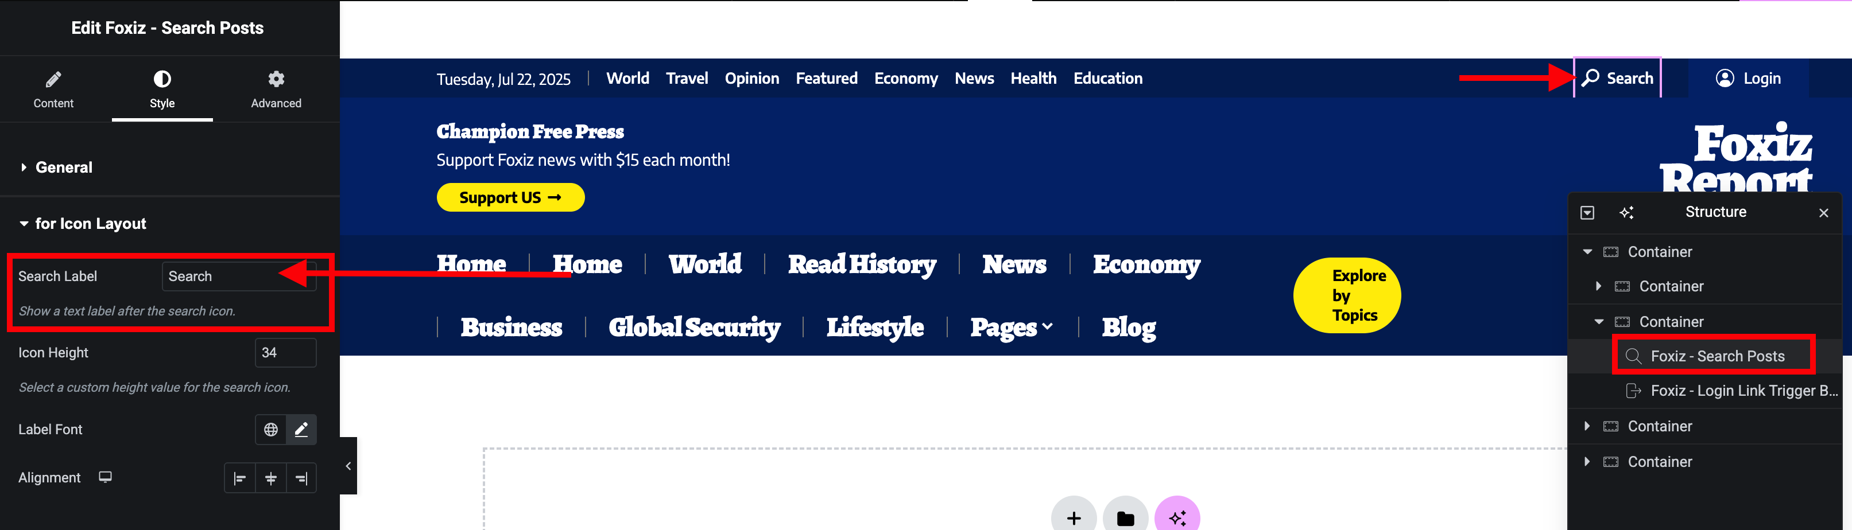1852x530 pixels.
Task: Switch to the Style tab
Action: coord(162,90)
